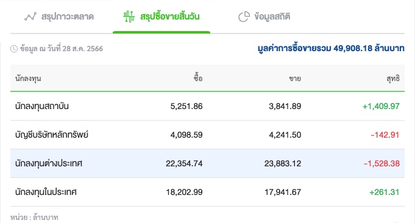Select the สรุปซื้อขายสิ้นวัน tab

161,16
